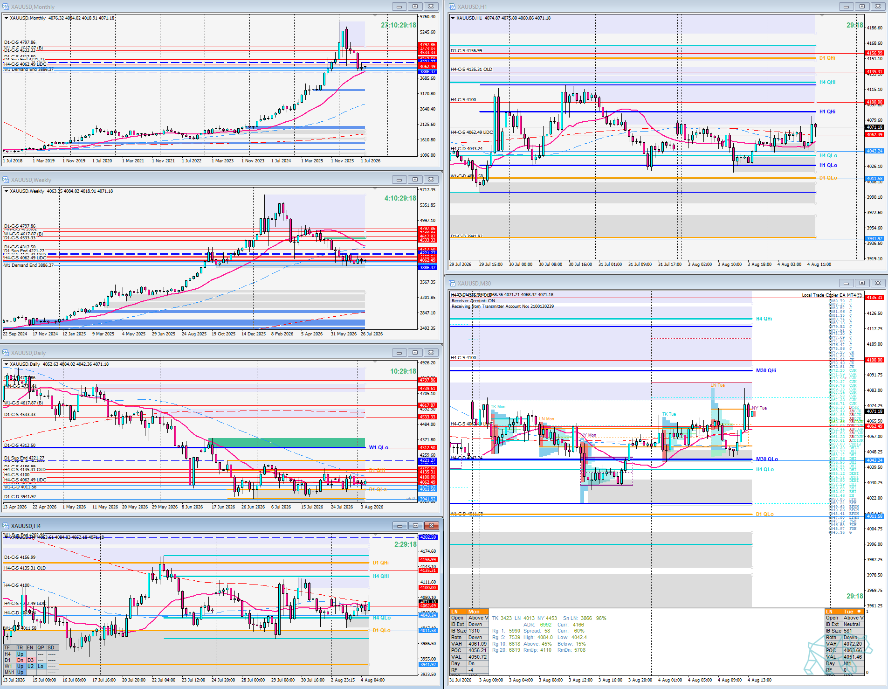Click the 4202.59 price tag in H4 chart
The height and width of the screenshot is (689, 888).
point(428,537)
